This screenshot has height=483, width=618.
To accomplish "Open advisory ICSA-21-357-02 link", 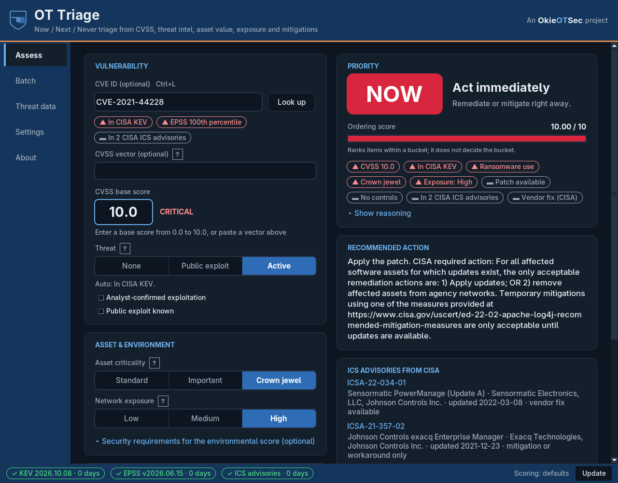I will pos(376,426).
